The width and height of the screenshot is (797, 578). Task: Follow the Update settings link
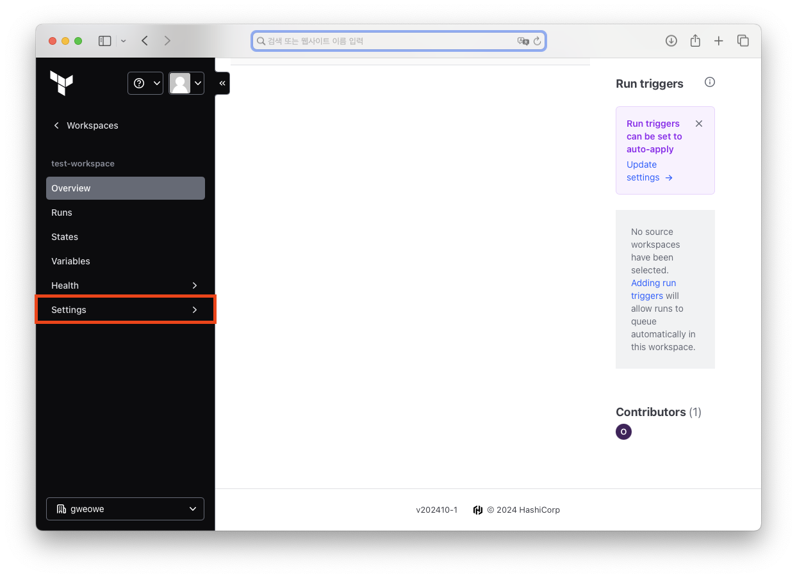pyautogui.click(x=649, y=171)
